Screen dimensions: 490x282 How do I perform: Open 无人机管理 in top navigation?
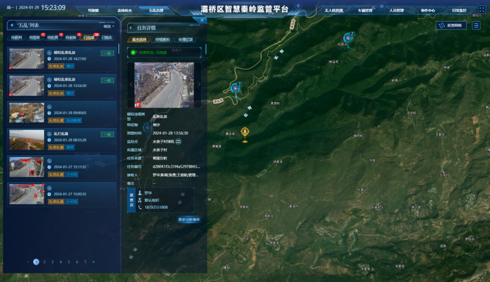pos(333,10)
